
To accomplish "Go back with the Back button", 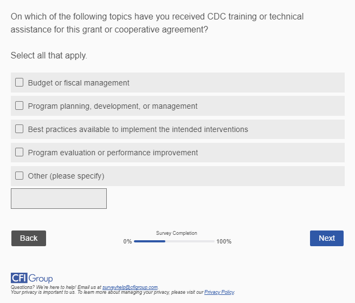I will click(29, 238).
